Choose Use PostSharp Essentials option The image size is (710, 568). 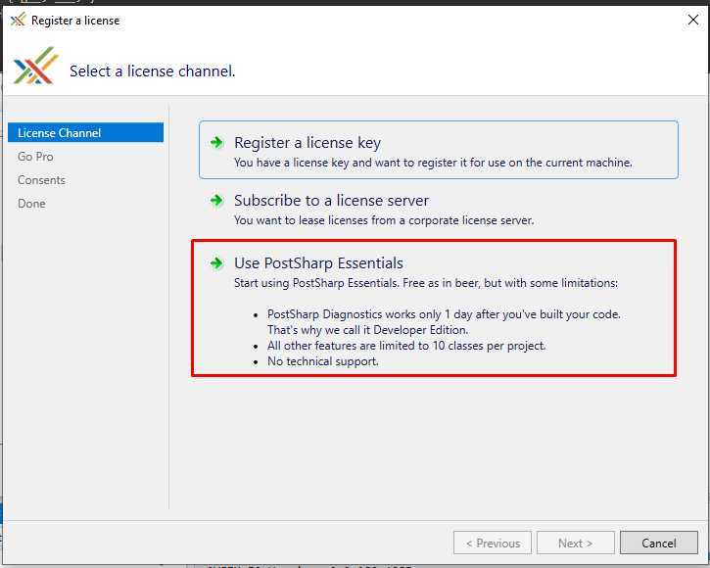pos(434,308)
